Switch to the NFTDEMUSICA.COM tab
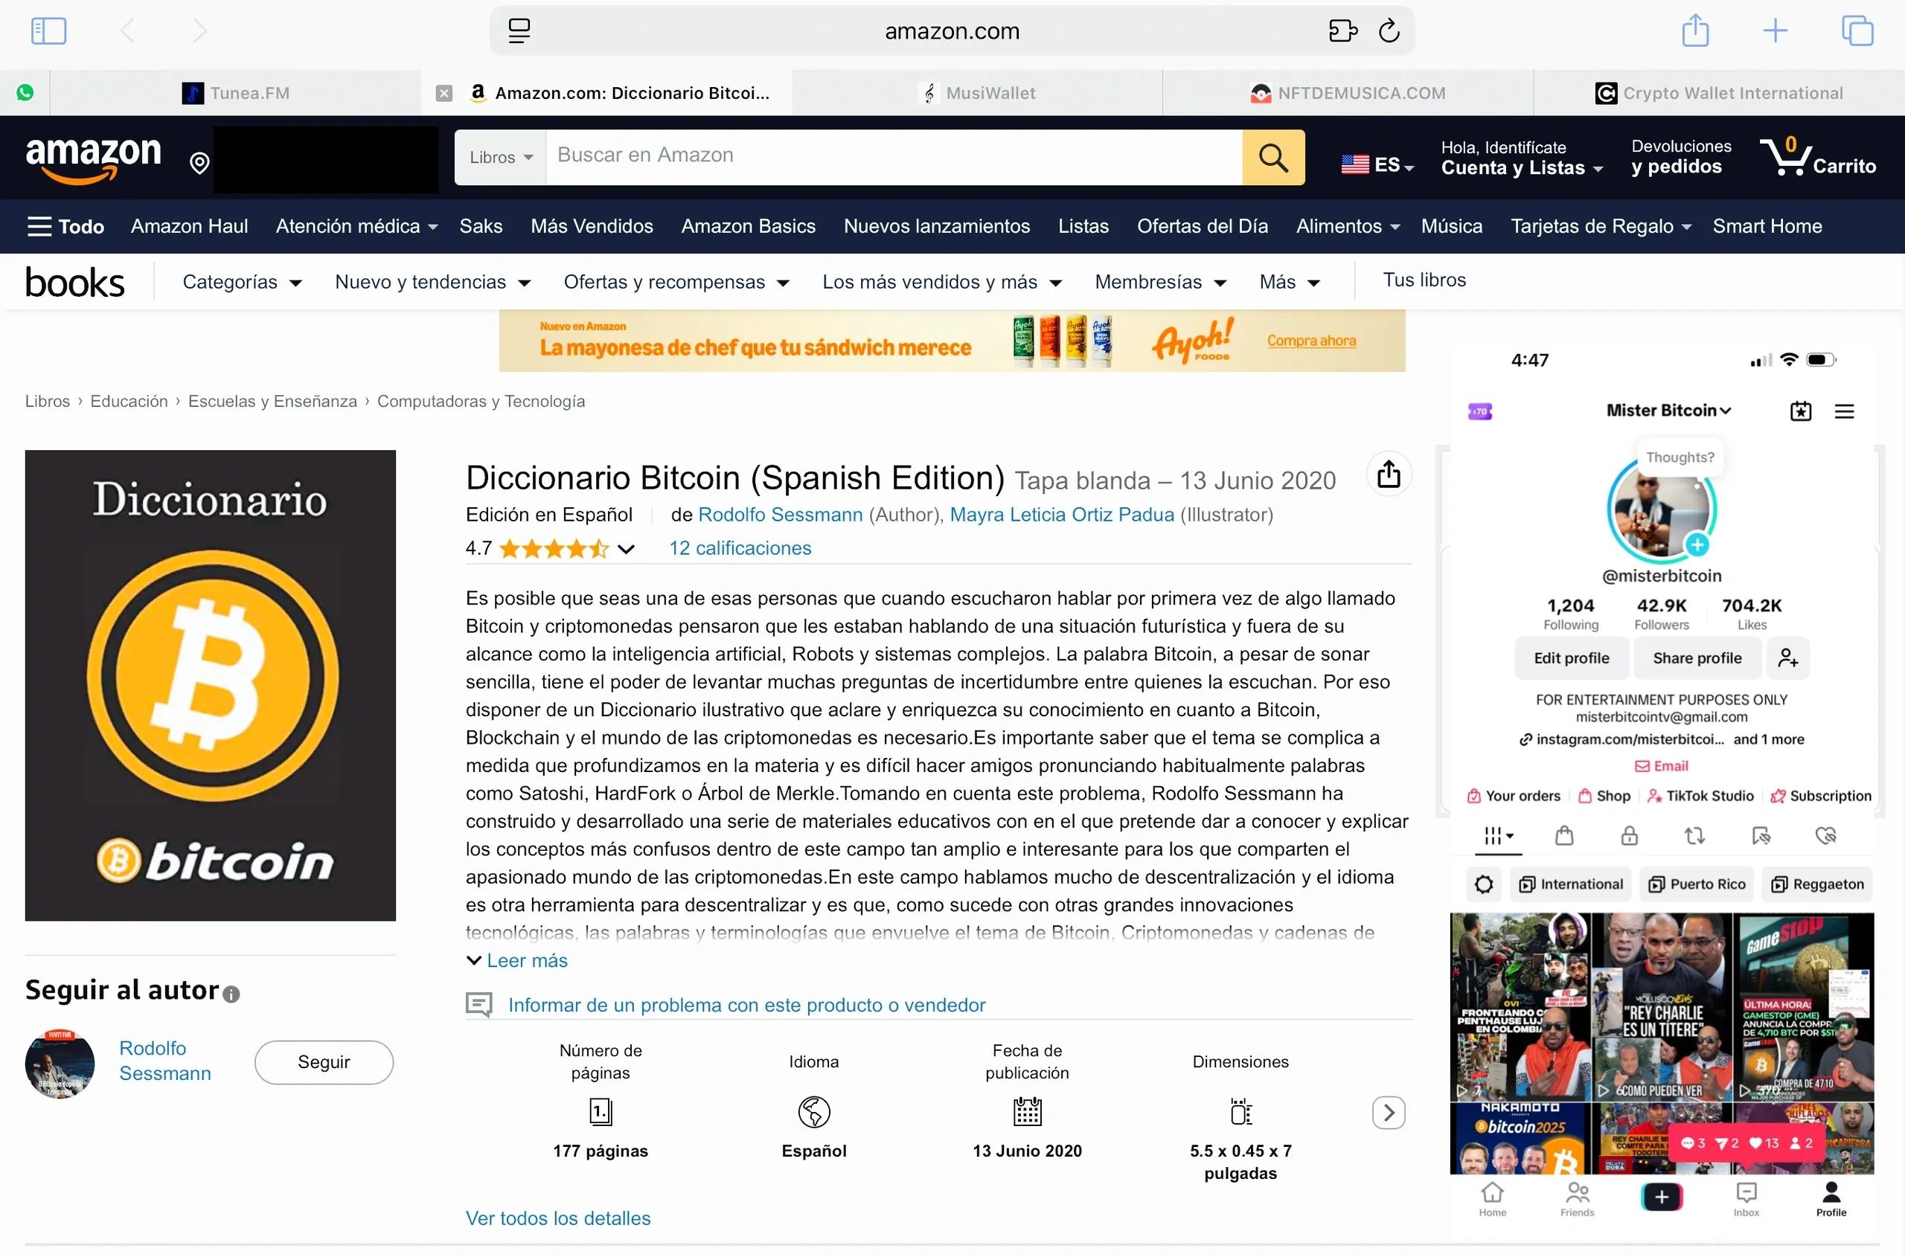This screenshot has height=1257, width=1905. [1348, 93]
